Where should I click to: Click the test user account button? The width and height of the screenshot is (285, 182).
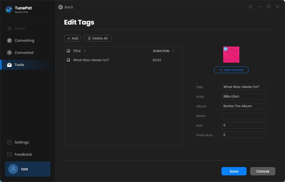pyautogui.click(x=28, y=169)
